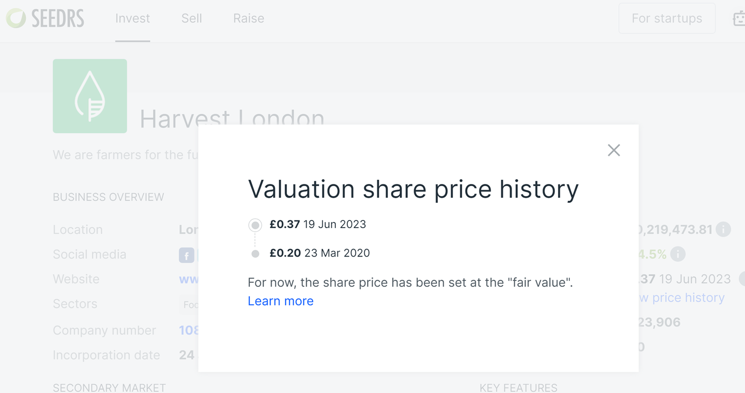
Task: Follow the Learn more link
Action: point(280,301)
